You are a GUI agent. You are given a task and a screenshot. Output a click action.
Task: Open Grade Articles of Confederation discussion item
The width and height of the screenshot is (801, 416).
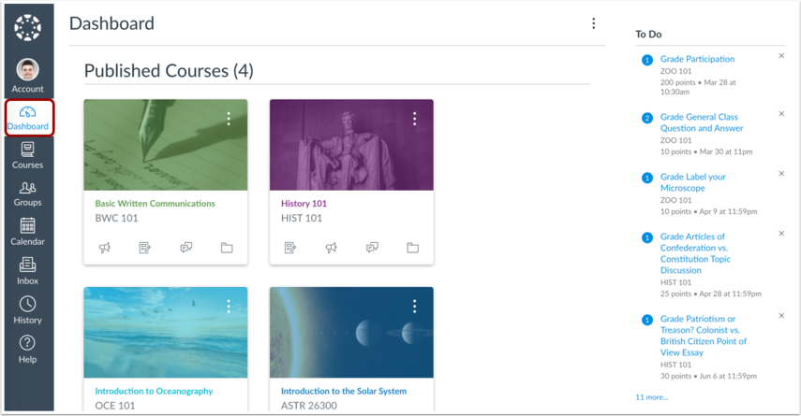(x=695, y=253)
